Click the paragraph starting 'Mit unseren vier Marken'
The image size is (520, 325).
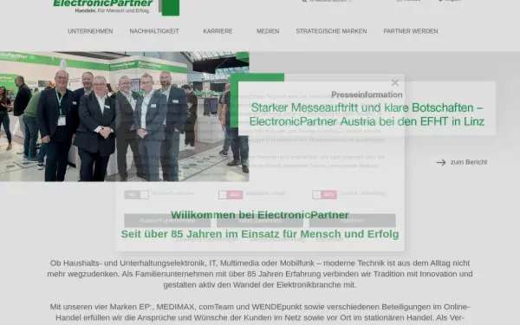point(260,312)
